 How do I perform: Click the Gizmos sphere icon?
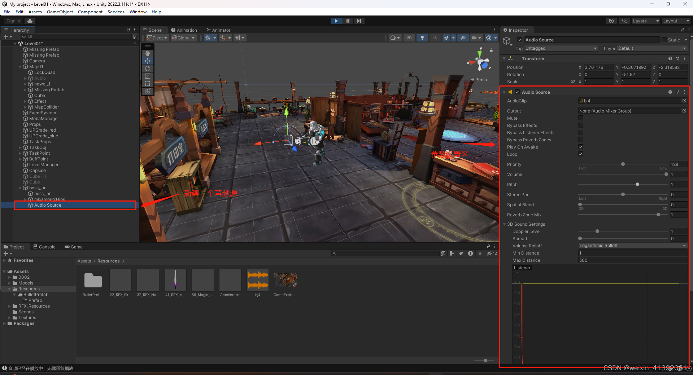point(489,38)
